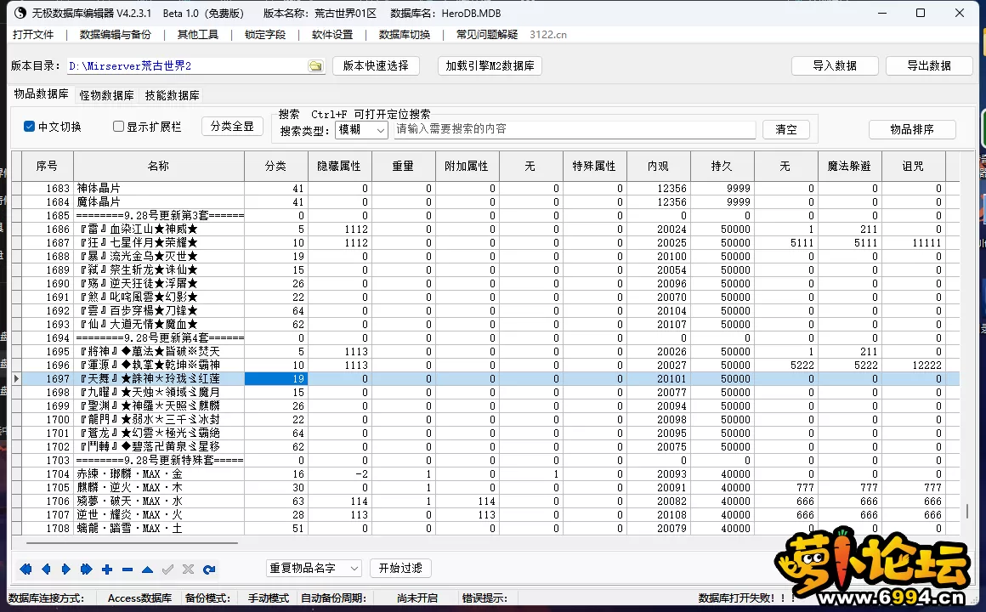Screen dimensions: 986x612
Task: Click 版本快速选择 button
Action: 376,65
